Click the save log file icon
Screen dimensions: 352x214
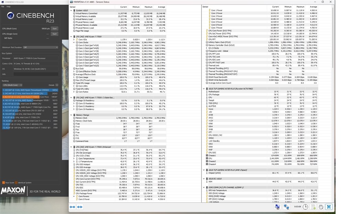coord(313,207)
